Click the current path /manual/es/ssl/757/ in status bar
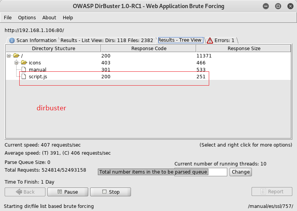The image size is (297, 211). tap(270, 206)
